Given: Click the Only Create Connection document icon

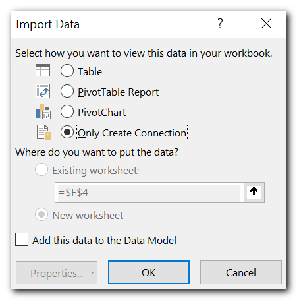Looking at the screenshot, I should pyautogui.click(x=43, y=132).
